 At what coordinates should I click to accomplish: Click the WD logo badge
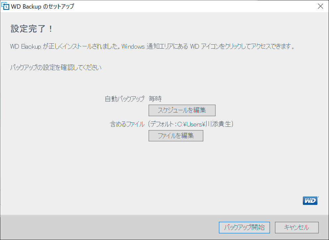(x=310, y=201)
